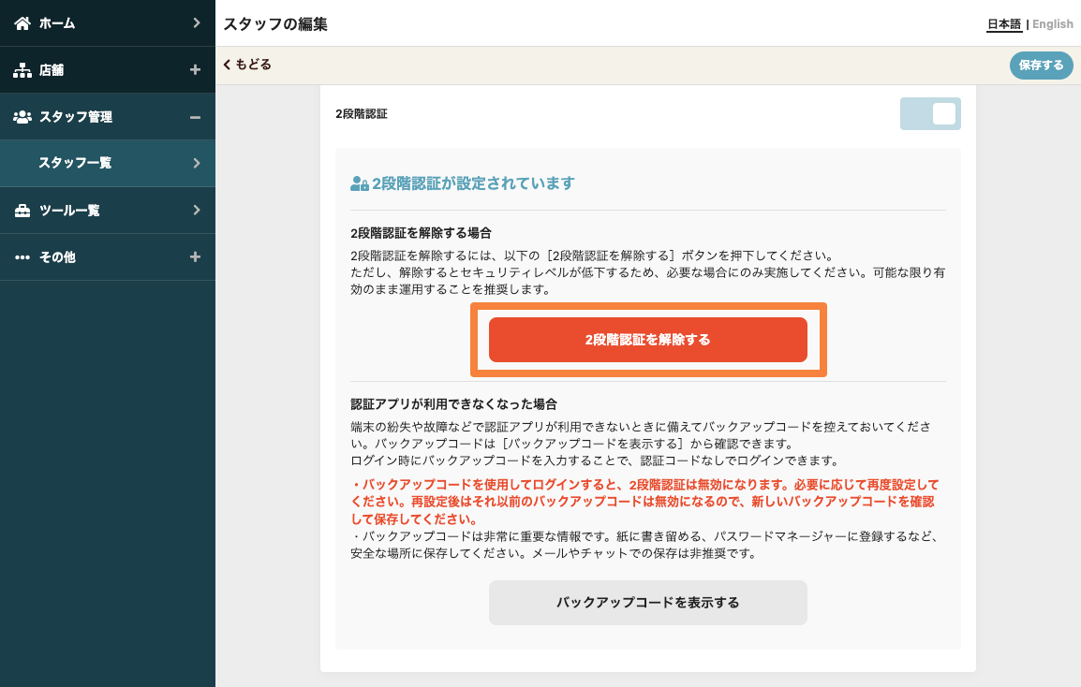Screen dimensions: 1081x687
Task: Click the Home house icon in sidebar
Action: (x=22, y=23)
